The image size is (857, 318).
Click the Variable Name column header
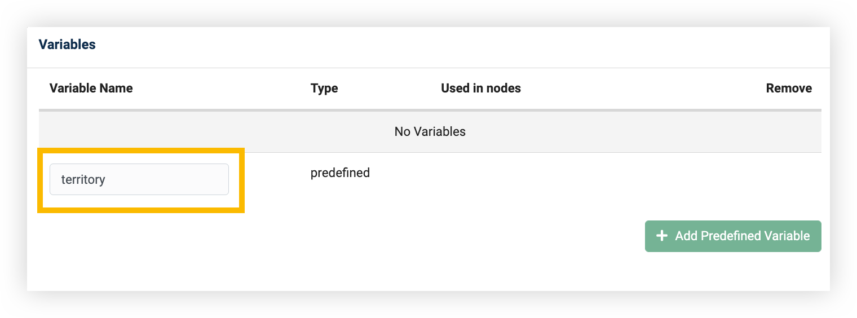pyautogui.click(x=91, y=89)
